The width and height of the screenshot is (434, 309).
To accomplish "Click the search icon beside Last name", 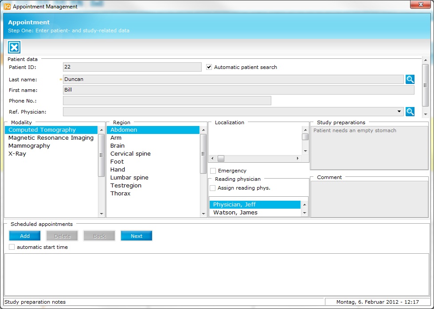I will pyautogui.click(x=410, y=80).
